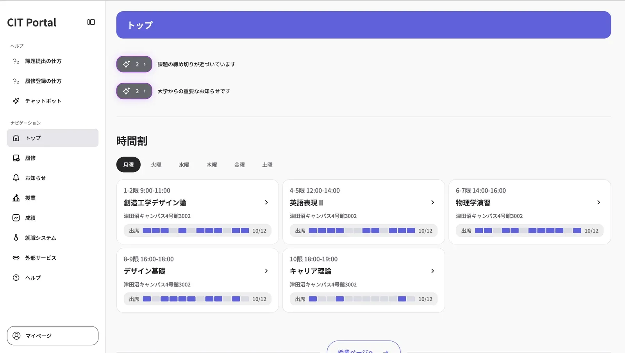
Task: Go to マイページ at sidebar bottom
Action: pyautogui.click(x=52, y=335)
